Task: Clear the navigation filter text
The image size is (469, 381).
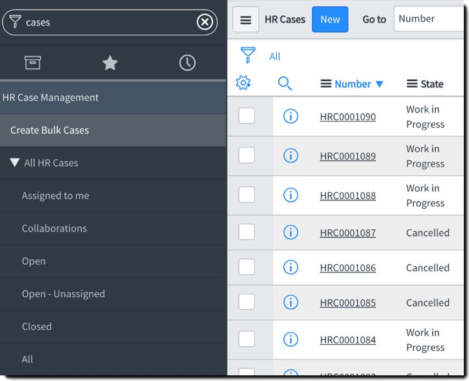Action: click(x=205, y=22)
